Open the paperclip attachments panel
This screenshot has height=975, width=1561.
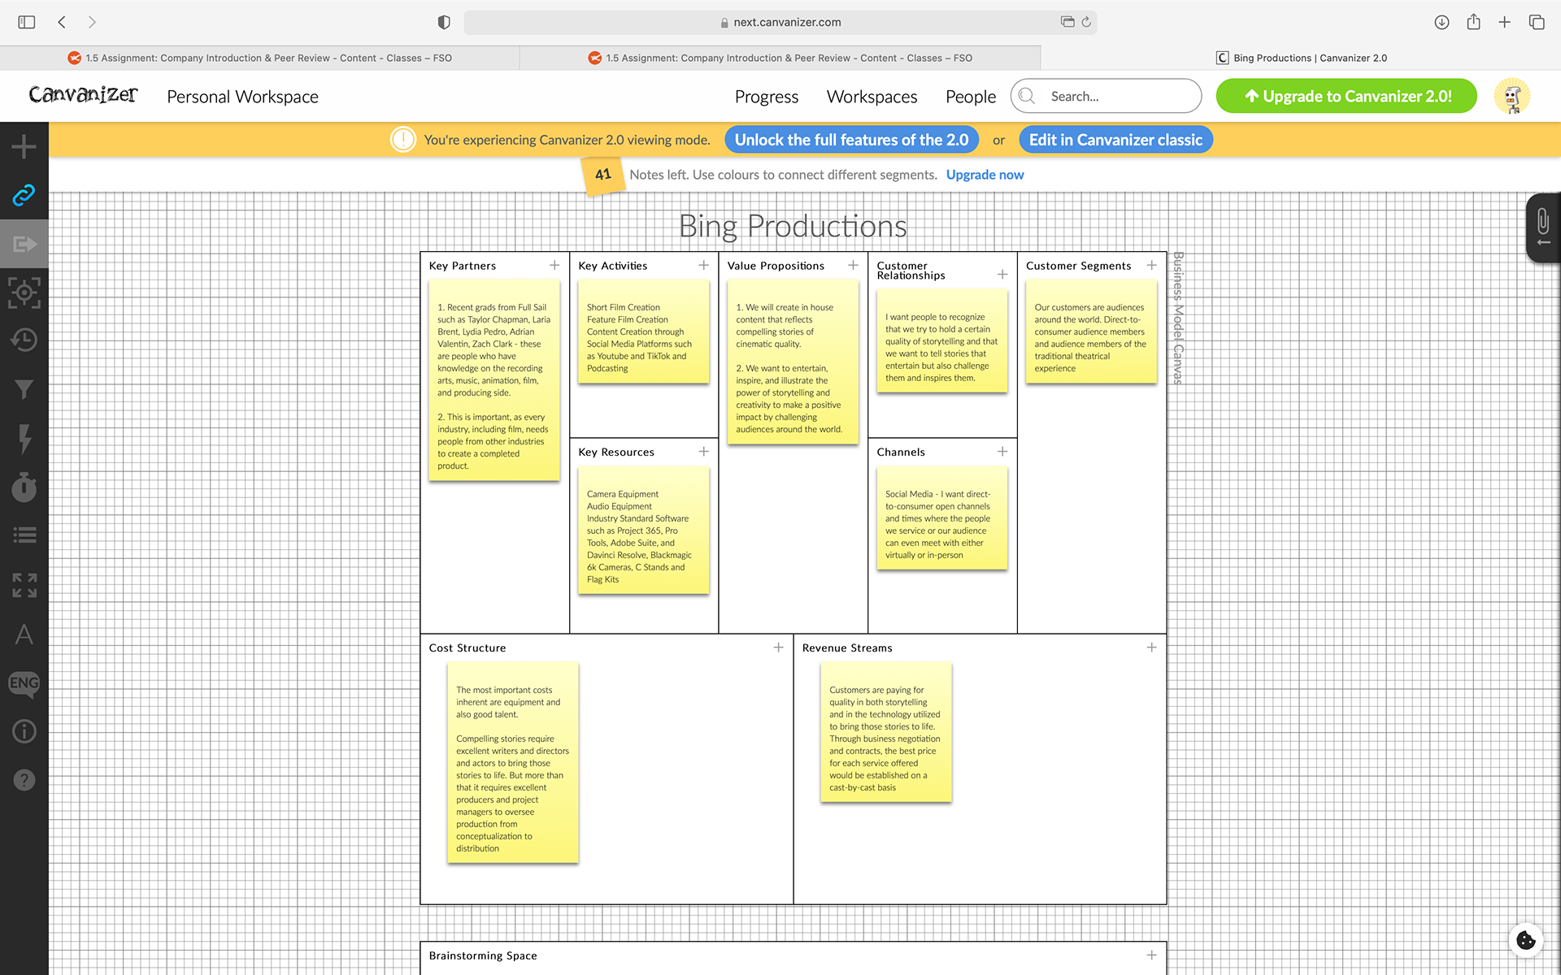tap(1543, 228)
